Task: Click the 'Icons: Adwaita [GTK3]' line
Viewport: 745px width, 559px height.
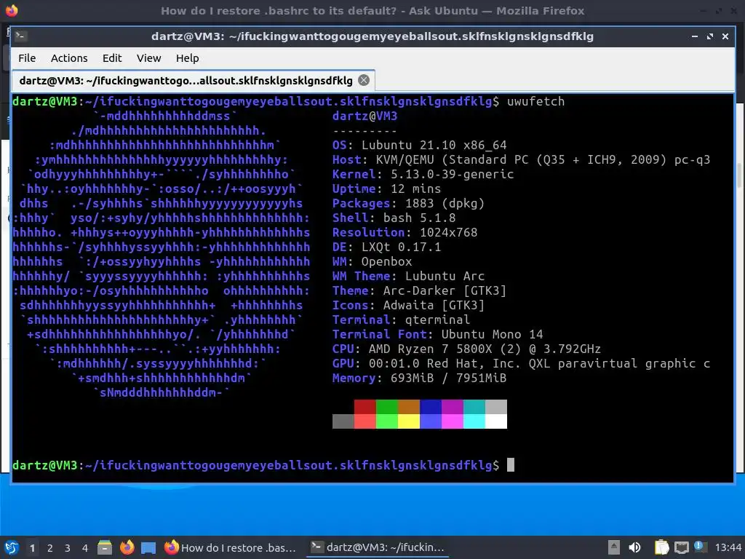Action: pyautogui.click(x=409, y=305)
